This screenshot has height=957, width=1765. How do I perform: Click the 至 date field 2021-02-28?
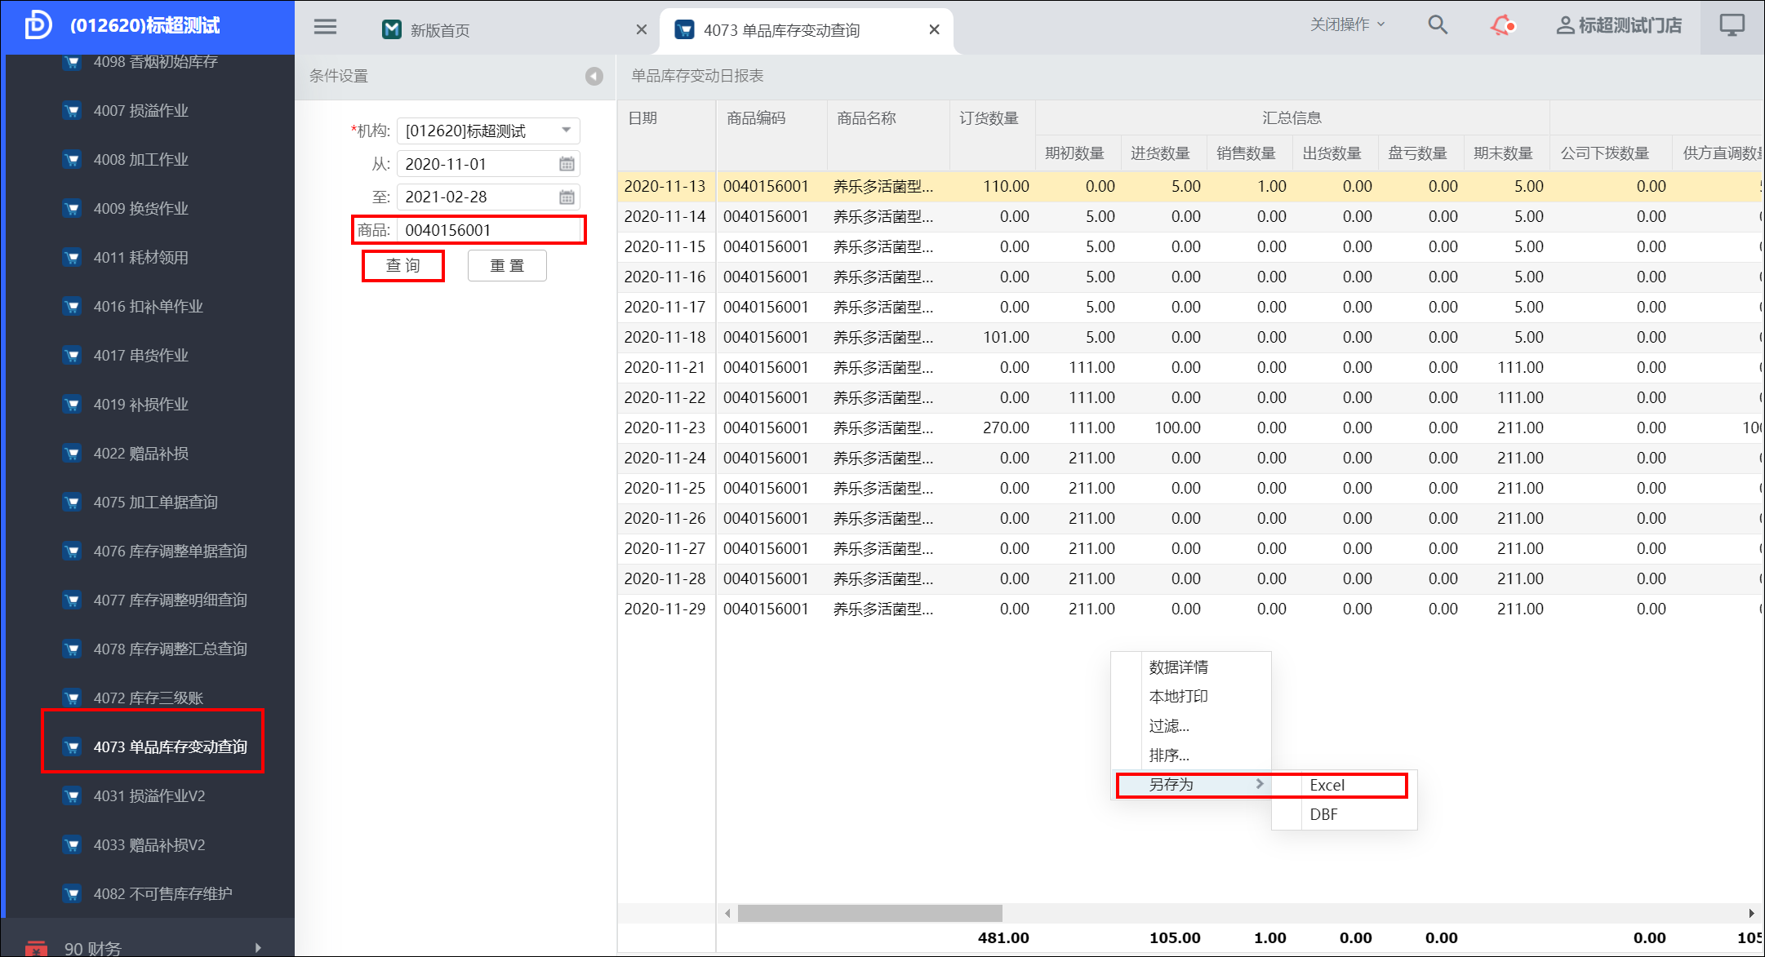(x=488, y=197)
